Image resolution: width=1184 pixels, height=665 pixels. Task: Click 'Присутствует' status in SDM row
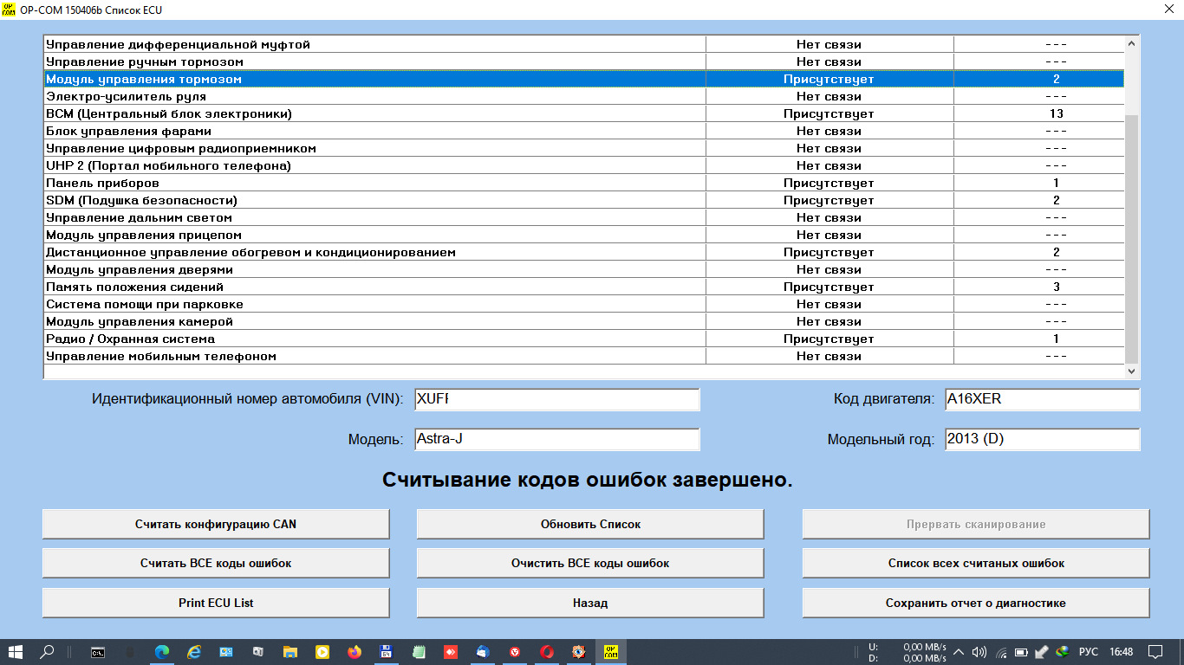829,200
